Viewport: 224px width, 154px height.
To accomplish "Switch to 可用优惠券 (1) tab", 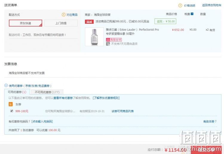I will [x=17, y=92].
